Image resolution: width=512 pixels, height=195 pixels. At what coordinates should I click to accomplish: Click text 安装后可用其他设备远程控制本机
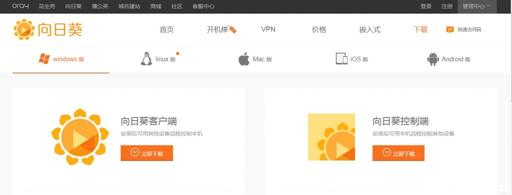pyautogui.click(x=161, y=133)
